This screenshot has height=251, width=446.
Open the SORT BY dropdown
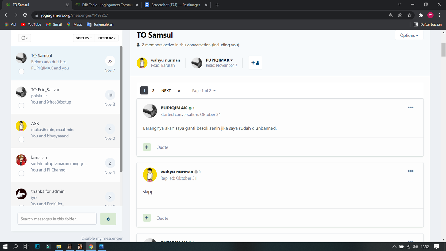84,38
